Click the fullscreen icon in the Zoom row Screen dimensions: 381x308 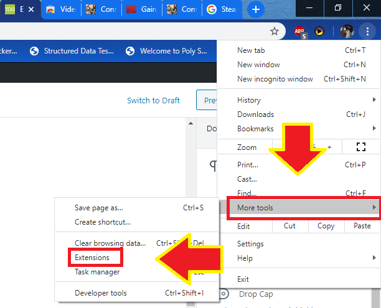(x=361, y=147)
